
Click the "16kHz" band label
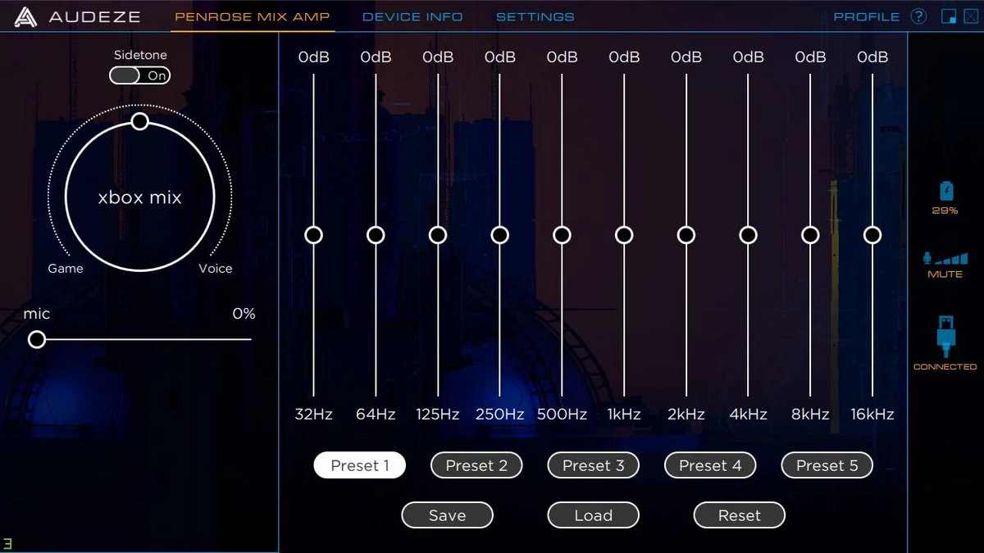tap(872, 415)
